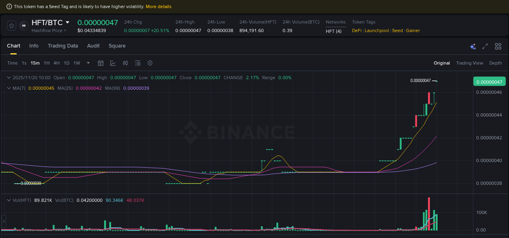
Task: Open the indicator list settings icon
Action: (x=138, y=63)
